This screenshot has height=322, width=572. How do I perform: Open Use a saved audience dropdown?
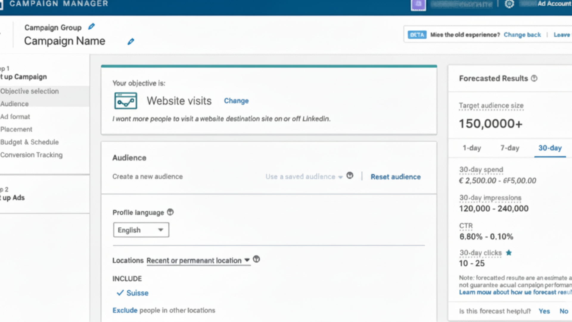(304, 177)
